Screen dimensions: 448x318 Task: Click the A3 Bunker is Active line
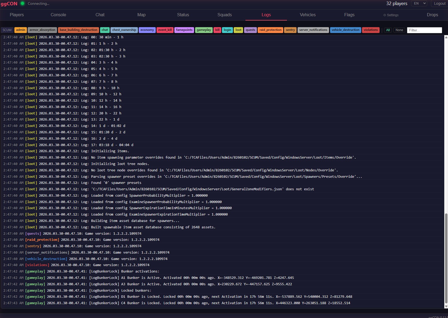[222, 284]
